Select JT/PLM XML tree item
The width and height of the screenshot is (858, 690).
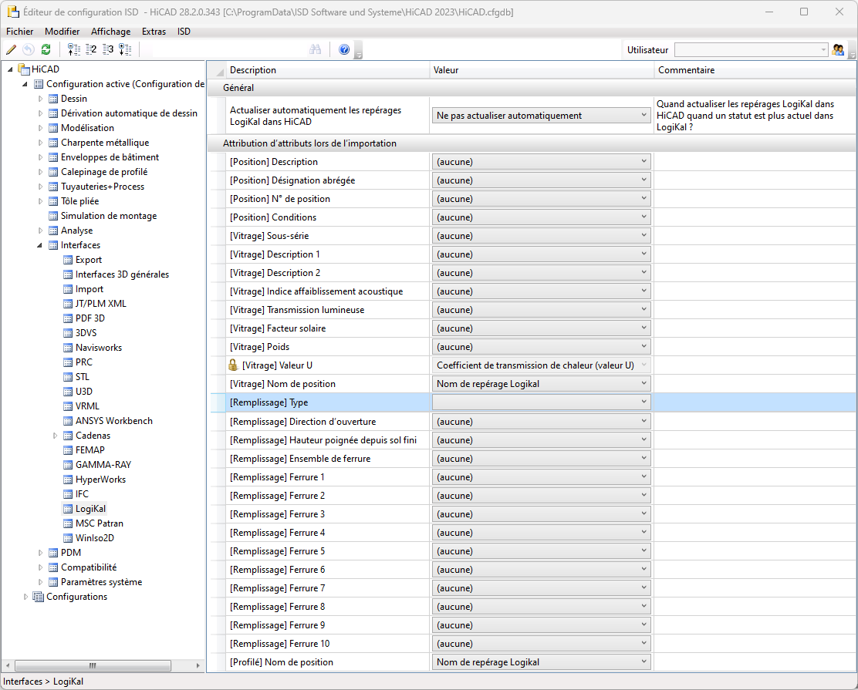(100, 304)
